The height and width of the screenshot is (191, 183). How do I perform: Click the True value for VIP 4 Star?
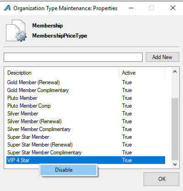[127, 160]
